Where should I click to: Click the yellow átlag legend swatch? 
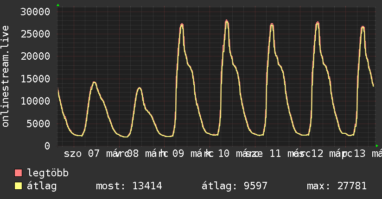(x=19, y=186)
